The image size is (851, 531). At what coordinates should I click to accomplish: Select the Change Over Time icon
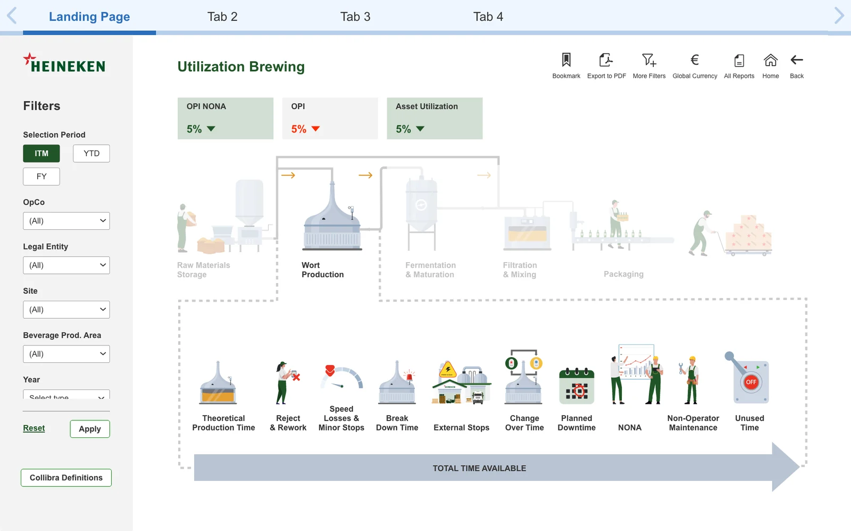point(524,377)
